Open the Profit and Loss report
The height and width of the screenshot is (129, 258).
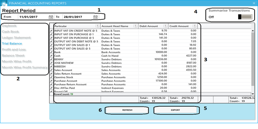(x=14, y=50)
